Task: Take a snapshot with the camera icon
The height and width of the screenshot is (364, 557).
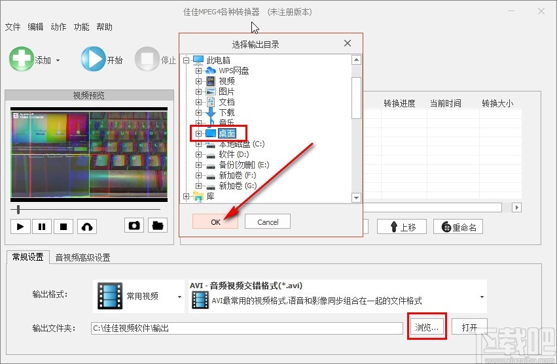Action: coord(134,225)
